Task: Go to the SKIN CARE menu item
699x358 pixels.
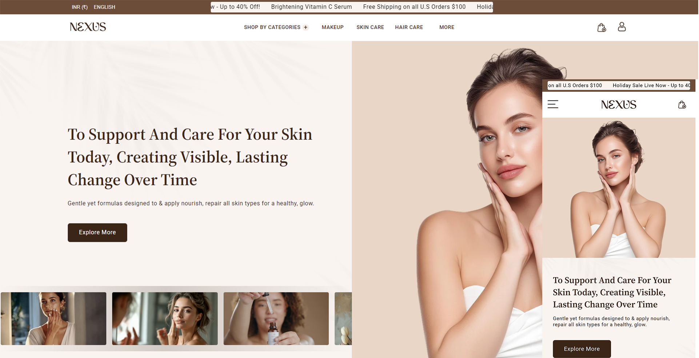Action: tap(370, 27)
